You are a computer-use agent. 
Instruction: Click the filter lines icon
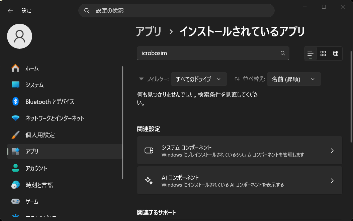tap(141, 78)
